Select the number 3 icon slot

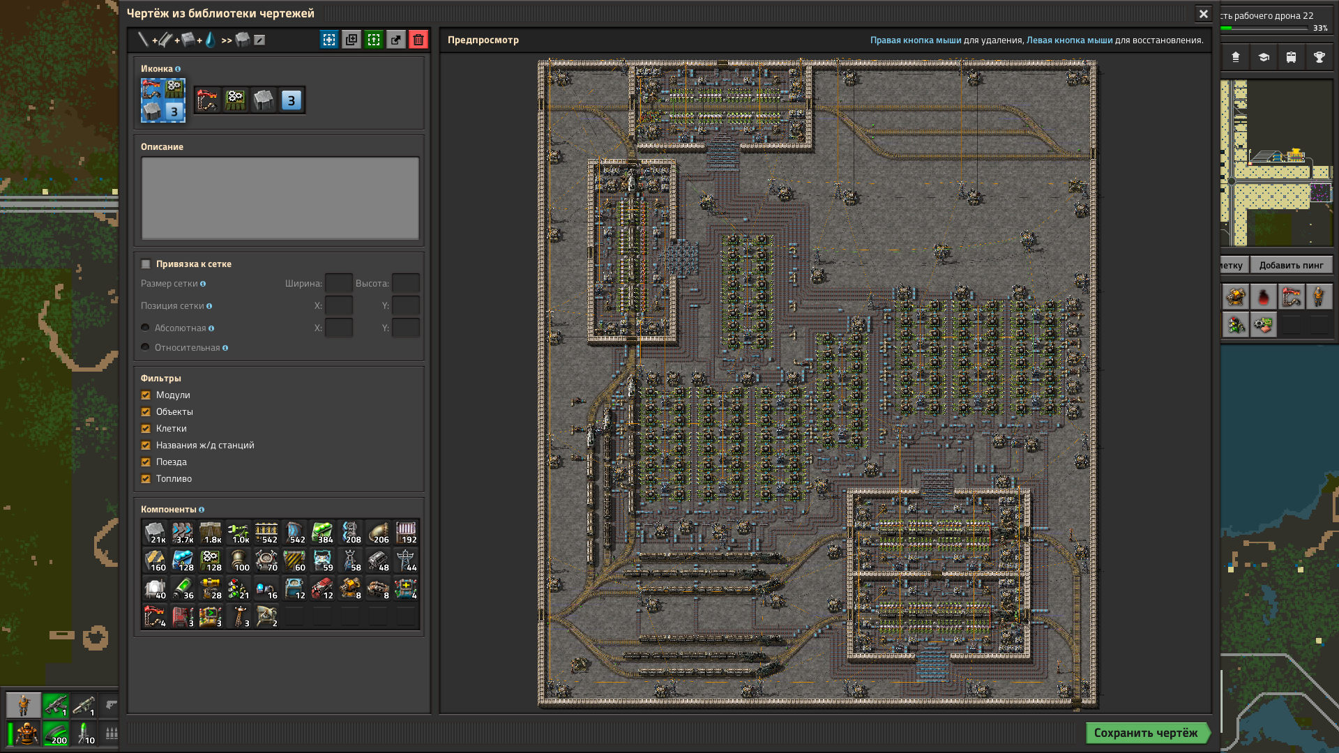click(x=292, y=100)
